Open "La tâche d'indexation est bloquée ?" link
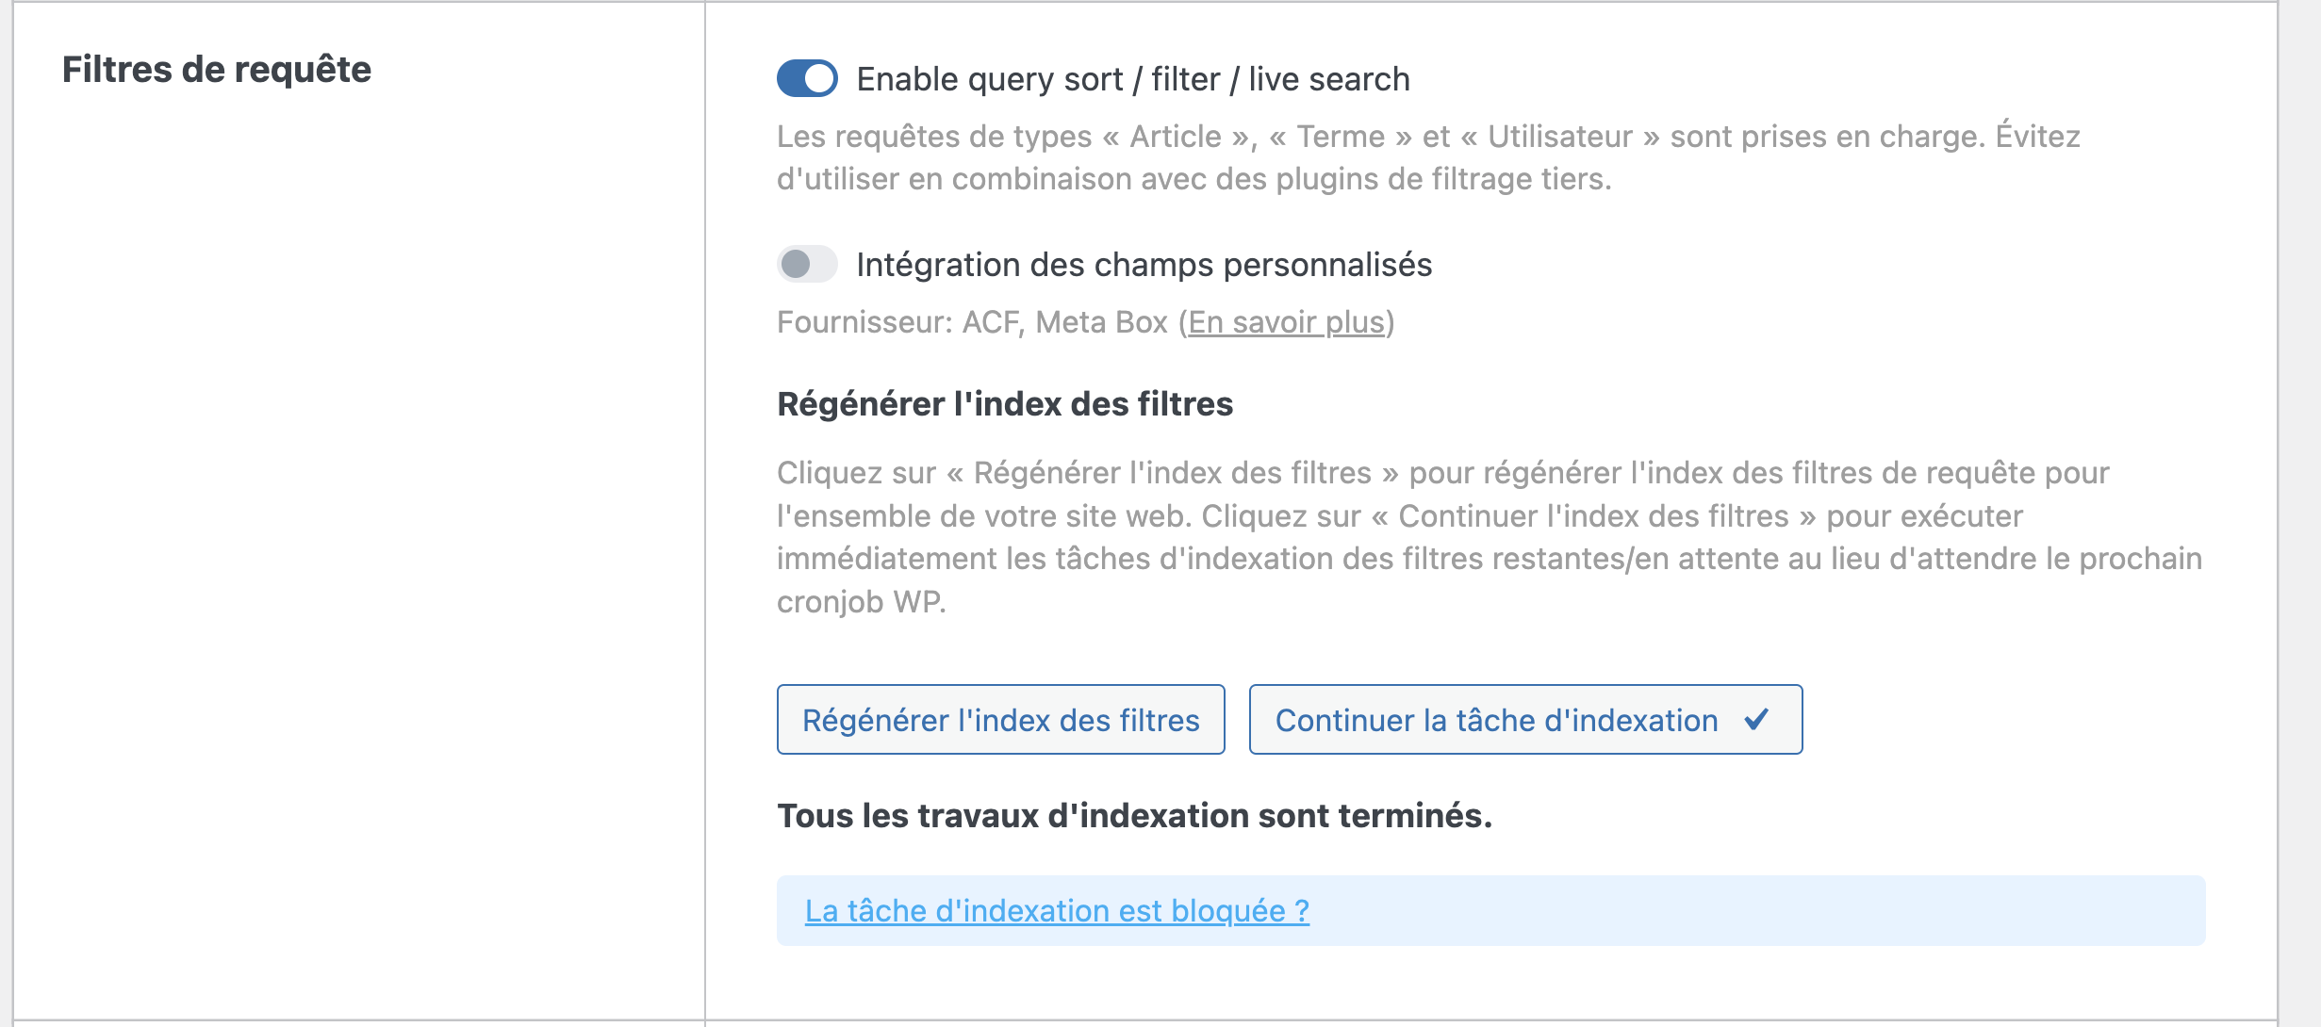Image resolution: width=2321 pixels, height=1027 pixels. (1056, 911)
